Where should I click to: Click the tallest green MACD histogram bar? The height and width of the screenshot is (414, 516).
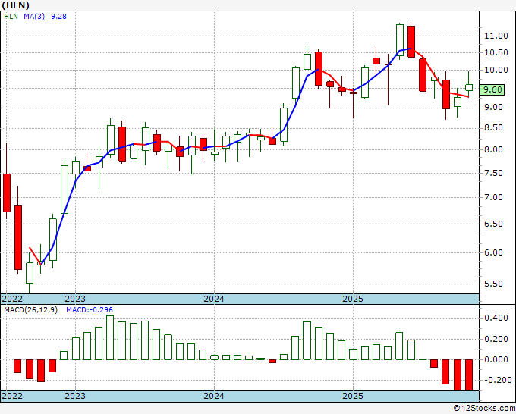tap(110, 337)
